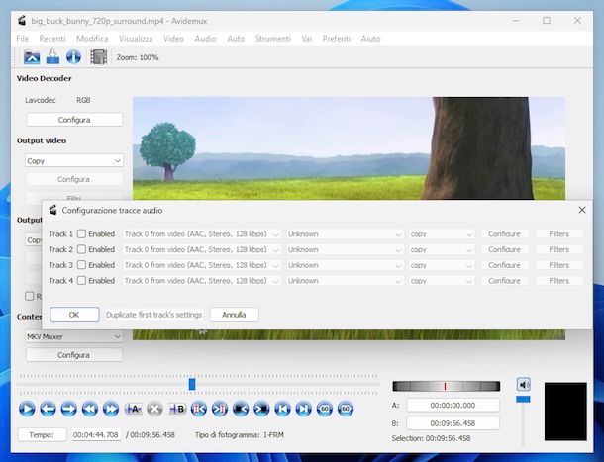
Task: Set end marker B
Action: pyautogui.click(x=177, y=409)
